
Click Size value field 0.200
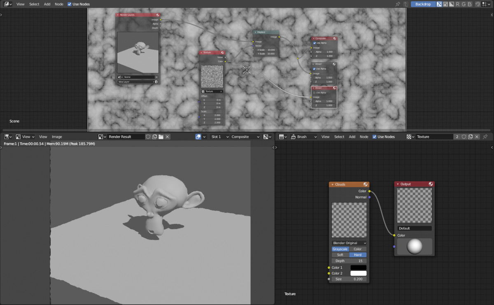pos(349,279)
